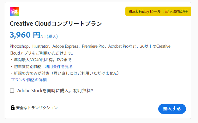Click the padlock icon beside 安全なトランザクション

(x=13, y=108)
